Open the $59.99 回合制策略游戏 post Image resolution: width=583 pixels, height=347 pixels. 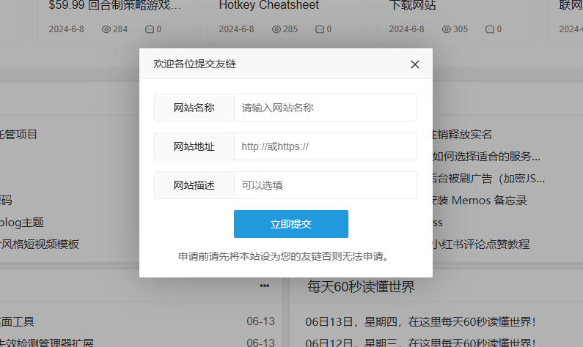pyautogui.click(x=114, y=5)
